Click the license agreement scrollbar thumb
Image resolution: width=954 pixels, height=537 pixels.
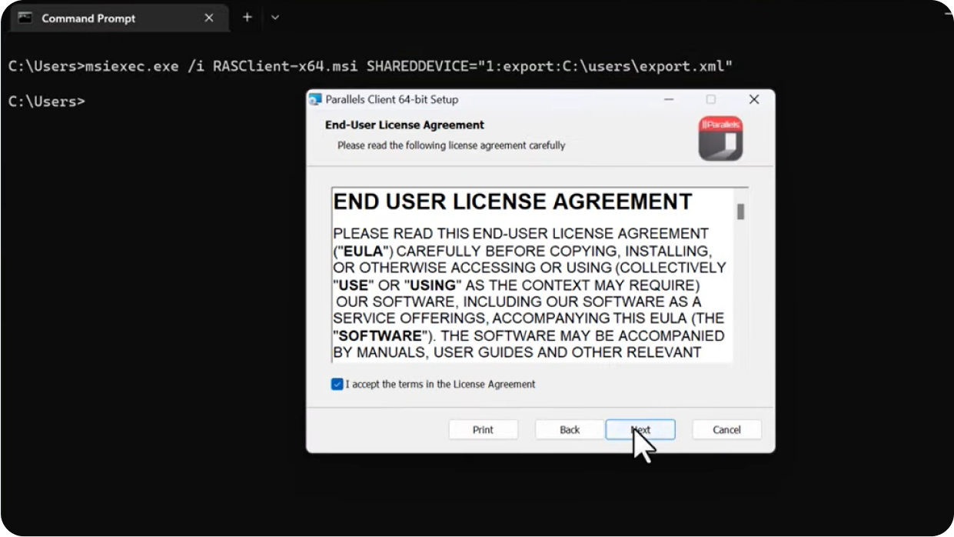[x=741, y=212]
